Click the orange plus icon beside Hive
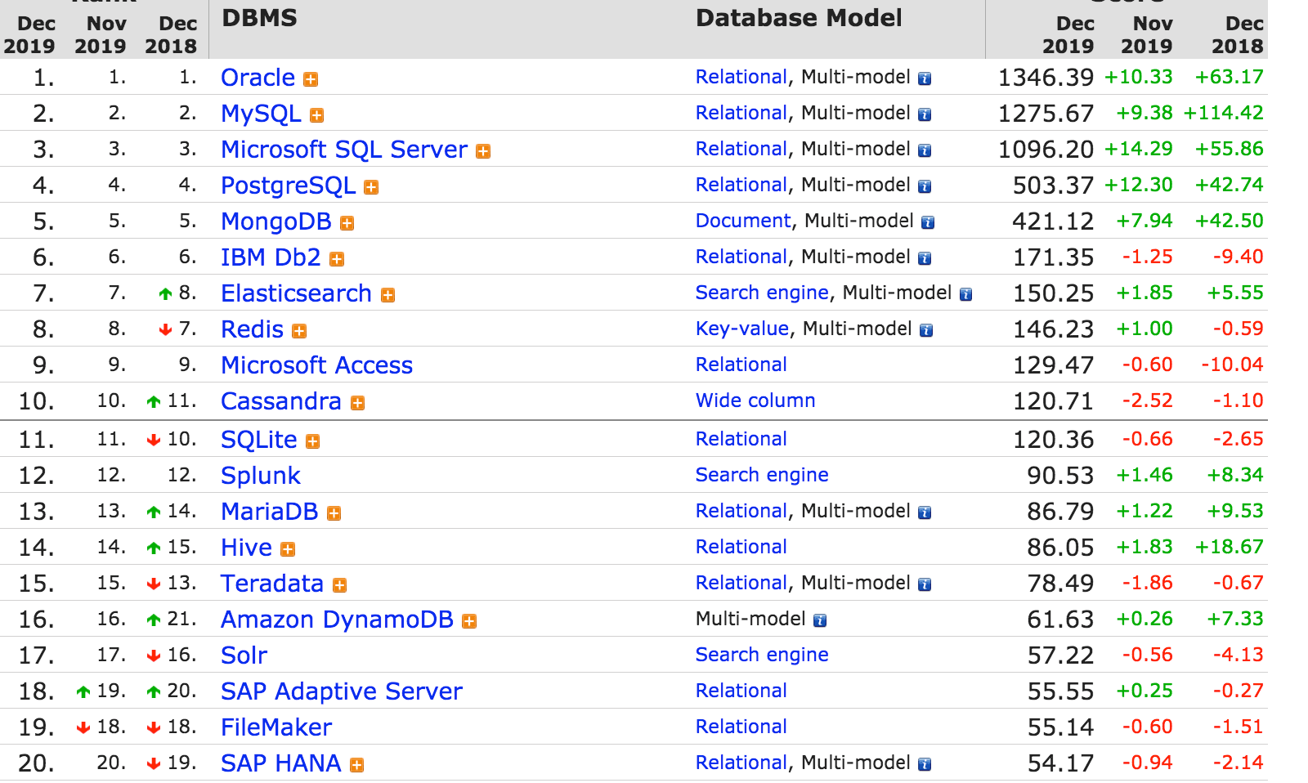This screenshot has height=783, width=1308. 288,549
